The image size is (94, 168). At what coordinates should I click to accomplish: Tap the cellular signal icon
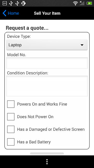[82, 3]
